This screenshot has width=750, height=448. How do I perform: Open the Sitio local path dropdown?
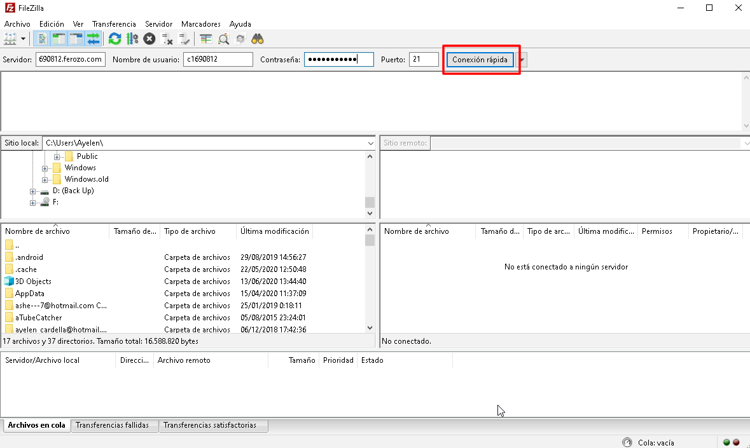370,143
